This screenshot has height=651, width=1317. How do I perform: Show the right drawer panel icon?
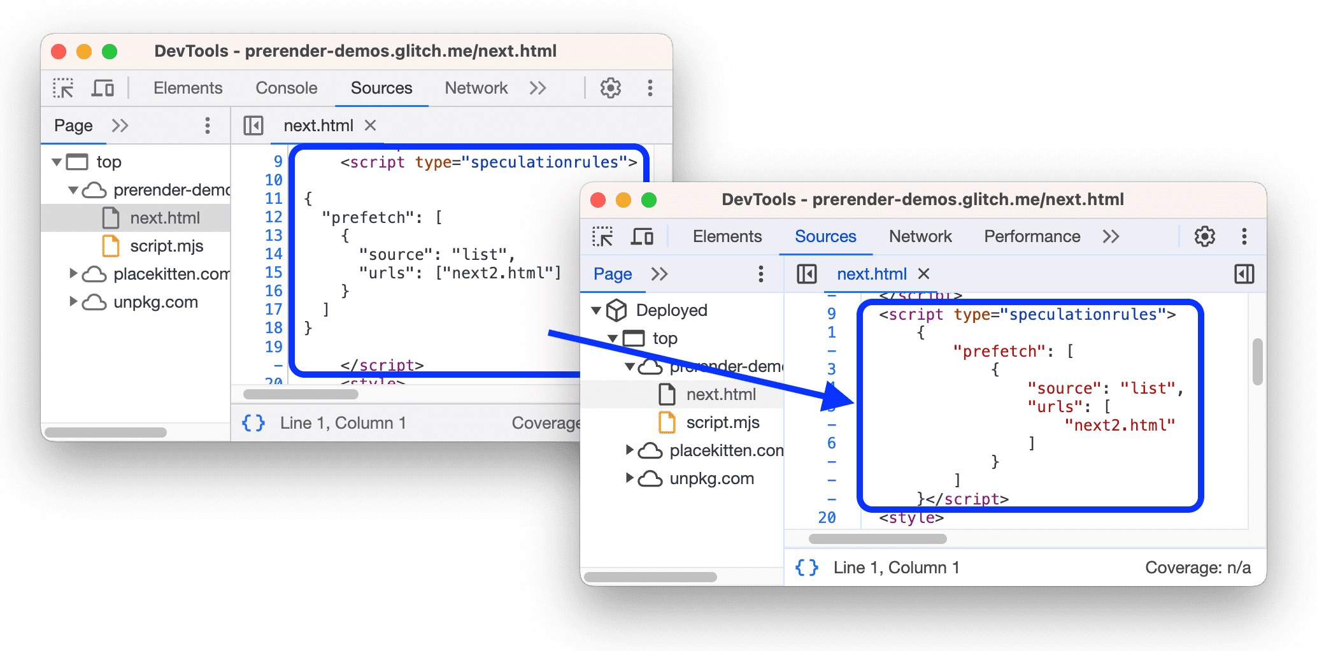tap(1243, 274)
